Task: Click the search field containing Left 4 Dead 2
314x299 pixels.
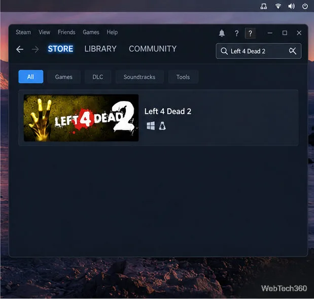Action: tap(258, 51)
